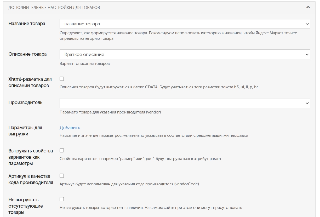Click the 'Название товара' field label
Viewport: 320px width, 217px height.
(27, 24)
